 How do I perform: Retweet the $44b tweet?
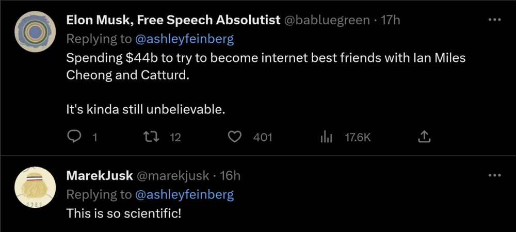[151, 137]
